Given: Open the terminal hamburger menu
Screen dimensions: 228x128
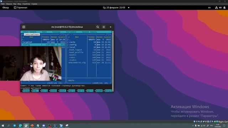Looking at the screenshot, I should tap(104, 27).
